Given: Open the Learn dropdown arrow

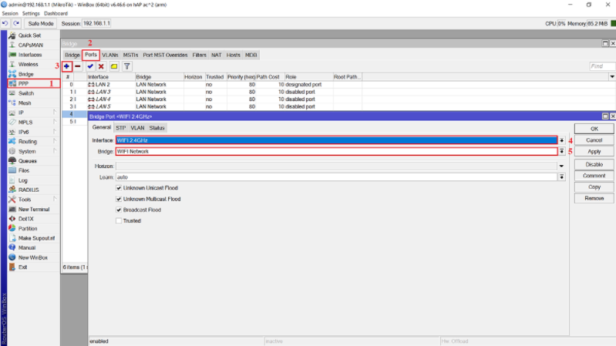Looking at the screenshot, I should point(561,176).
